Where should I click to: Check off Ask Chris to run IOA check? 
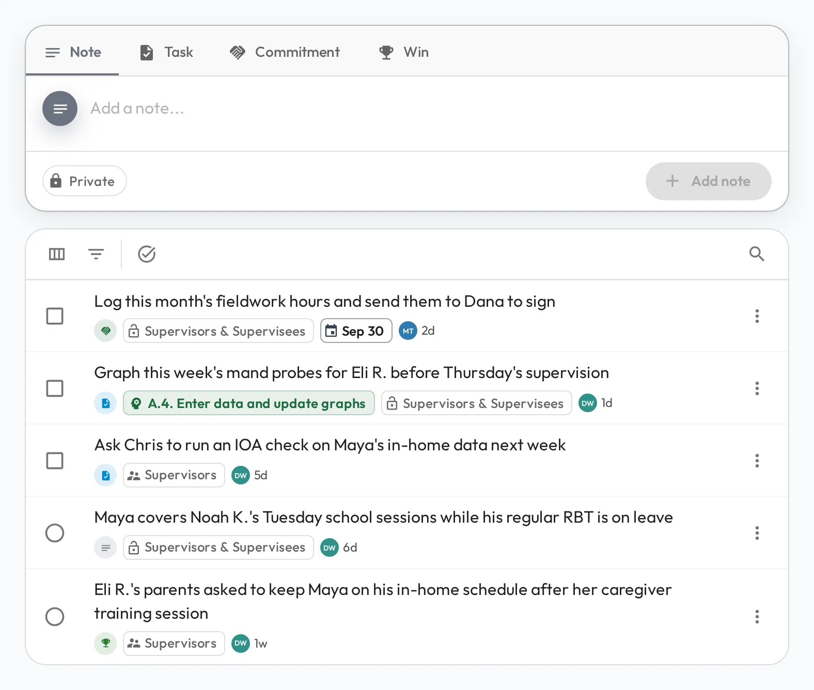[55, 460]
